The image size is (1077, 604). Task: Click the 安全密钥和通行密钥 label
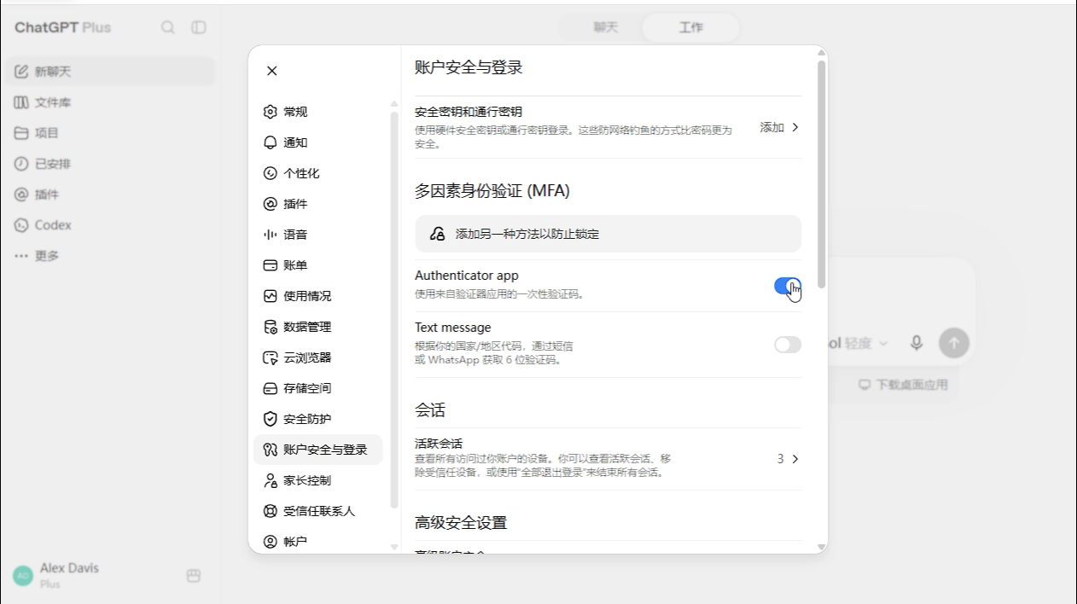point(469,112)
